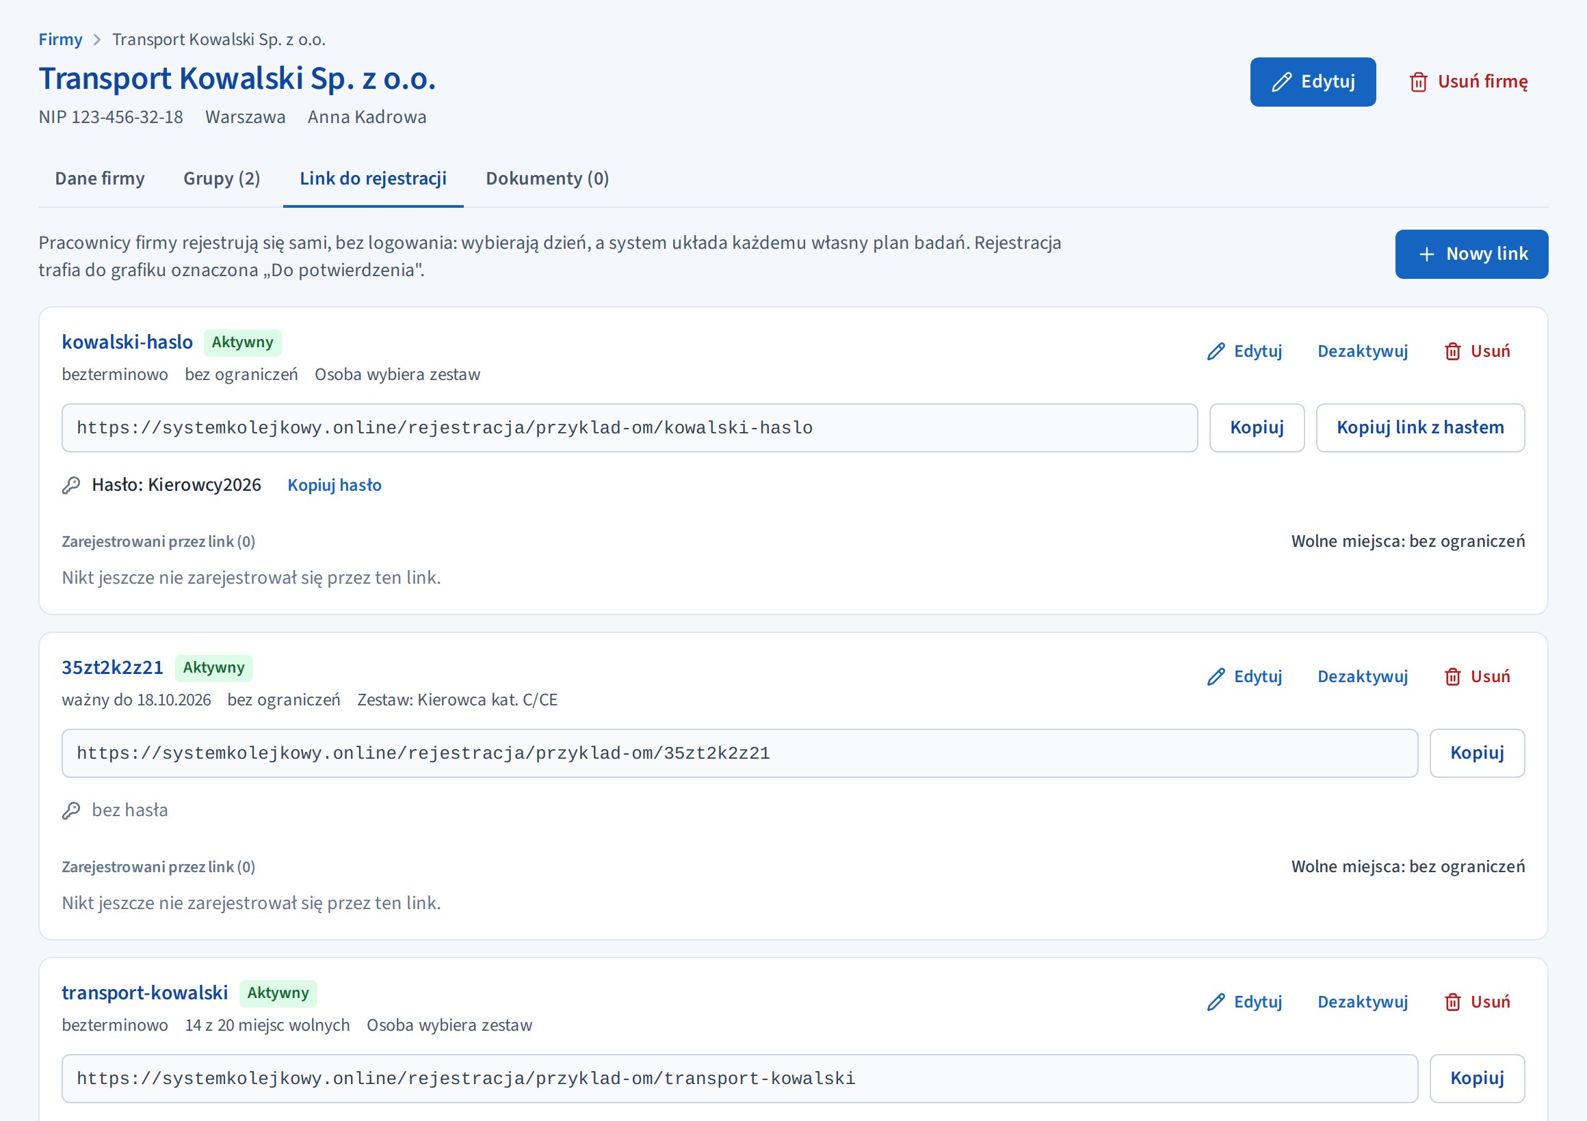Click the pencil icon in the blue Edytuj button

[1281, 82]
